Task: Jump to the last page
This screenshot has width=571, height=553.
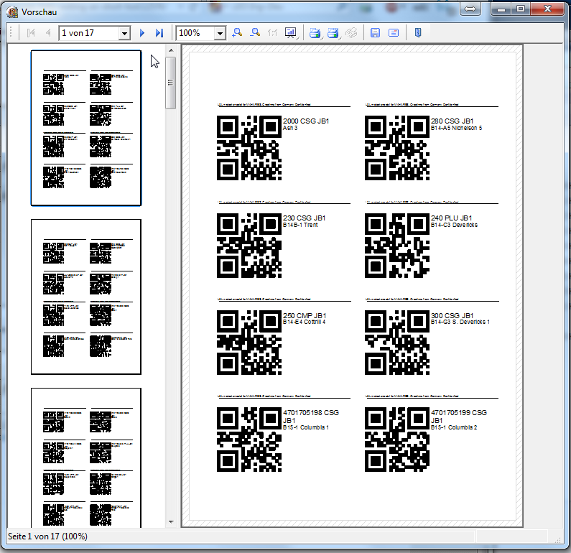Action: tap(159, 33)
